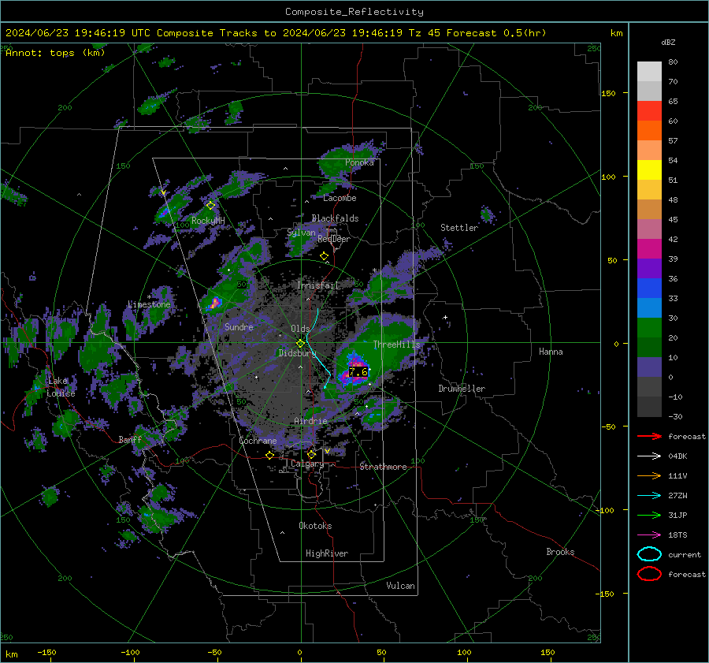Viewport: 709px width, 663px height.
Task: Select the Lacombe city label
Action: pyautogui.click(x=340, y=198)
